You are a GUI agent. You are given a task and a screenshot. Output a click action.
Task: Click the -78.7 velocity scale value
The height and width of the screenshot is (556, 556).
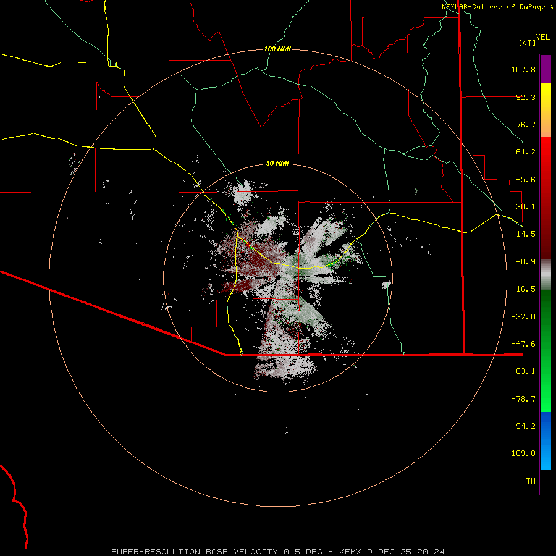coord(523,399)
